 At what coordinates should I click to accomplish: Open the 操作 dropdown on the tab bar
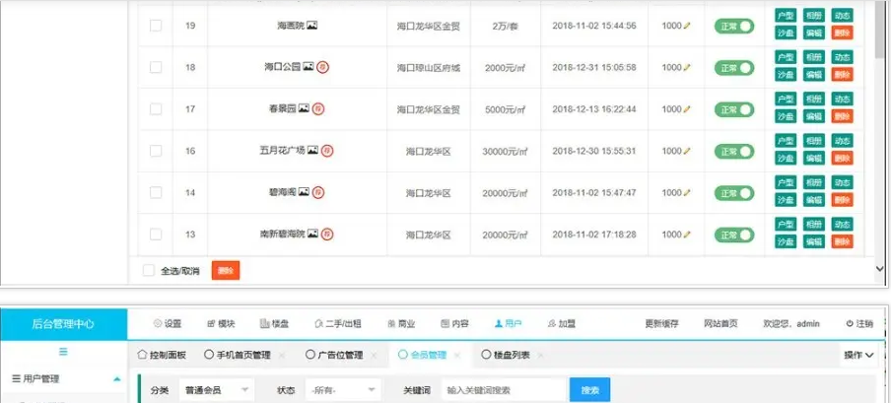click(x=858, y=355)
